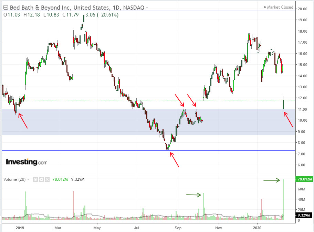Click the 14.00 price axis label

(302, 76)
